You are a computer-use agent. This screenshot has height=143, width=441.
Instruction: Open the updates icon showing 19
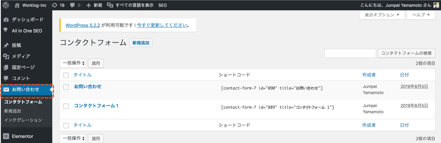coord(55,5)
